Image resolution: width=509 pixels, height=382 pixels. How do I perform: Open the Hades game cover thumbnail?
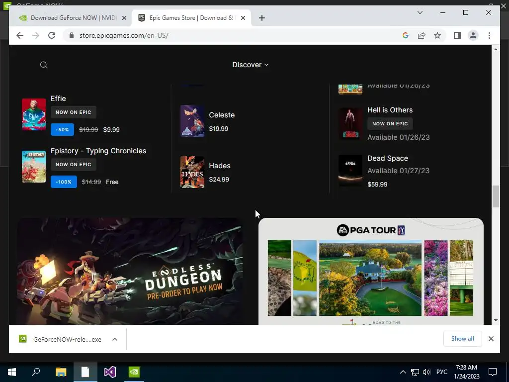tap(192, 172)
